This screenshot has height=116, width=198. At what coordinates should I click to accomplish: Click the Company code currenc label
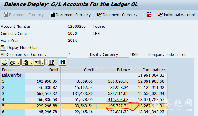tap(168, 55)
